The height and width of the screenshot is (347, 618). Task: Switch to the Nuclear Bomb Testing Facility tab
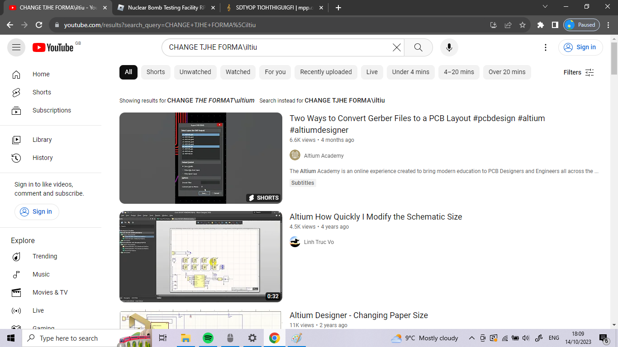pos(166,8)
